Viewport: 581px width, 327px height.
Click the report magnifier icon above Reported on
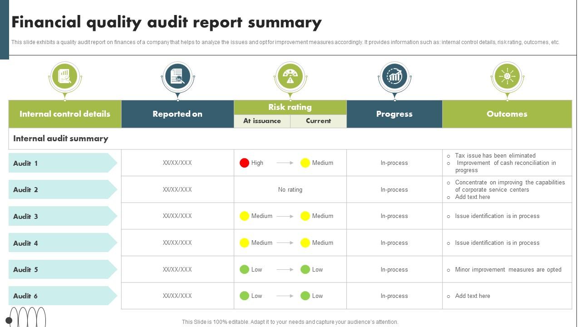click(177, 76)
